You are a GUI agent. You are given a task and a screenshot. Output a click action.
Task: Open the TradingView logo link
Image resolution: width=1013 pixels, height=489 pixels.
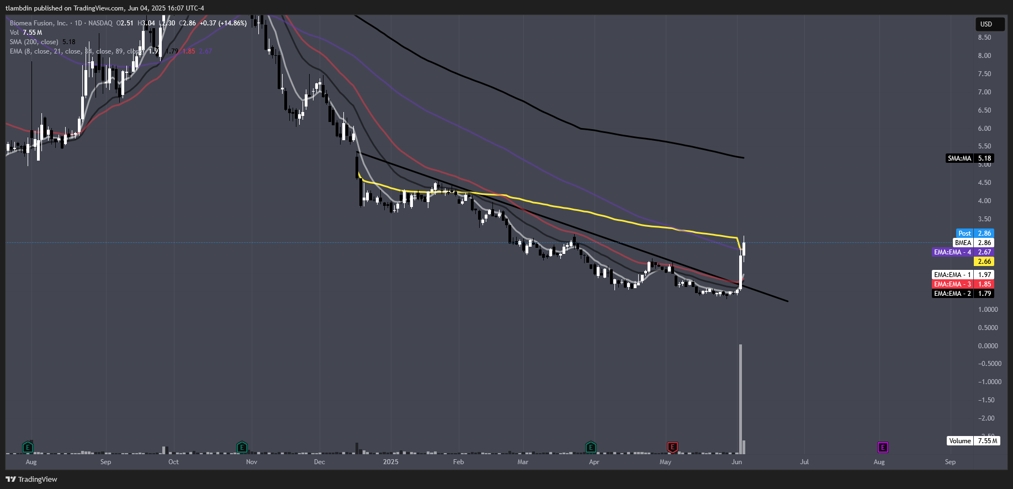pyautogui.click(x=31, y=479)
